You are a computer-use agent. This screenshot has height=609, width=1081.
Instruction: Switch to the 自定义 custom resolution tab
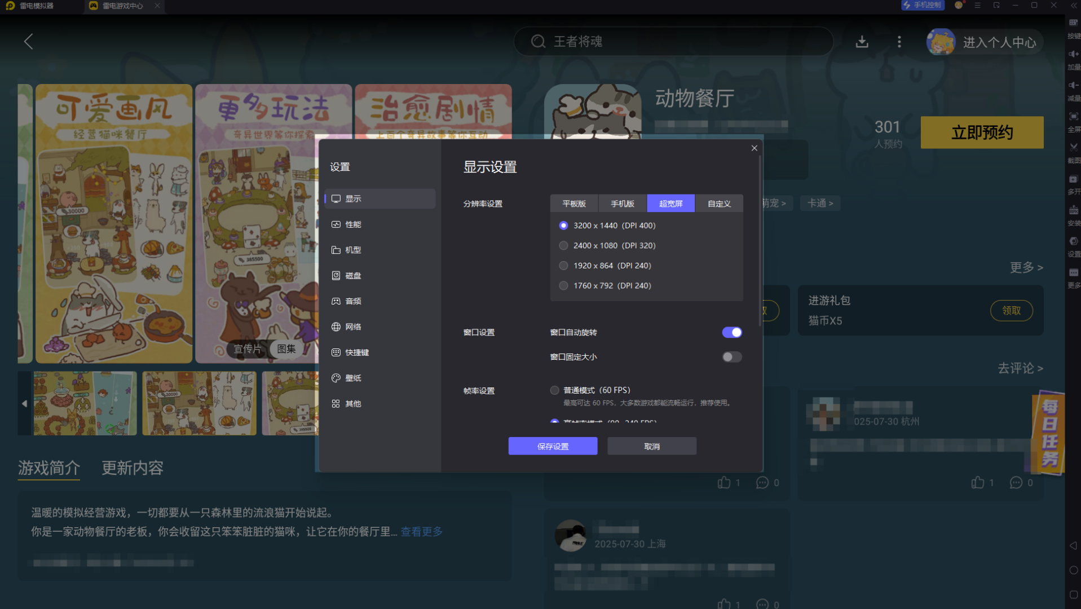click(x=719, y=204)
